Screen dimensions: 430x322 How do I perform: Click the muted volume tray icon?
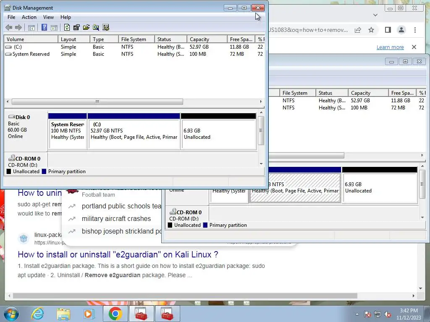tap(388, 314)
